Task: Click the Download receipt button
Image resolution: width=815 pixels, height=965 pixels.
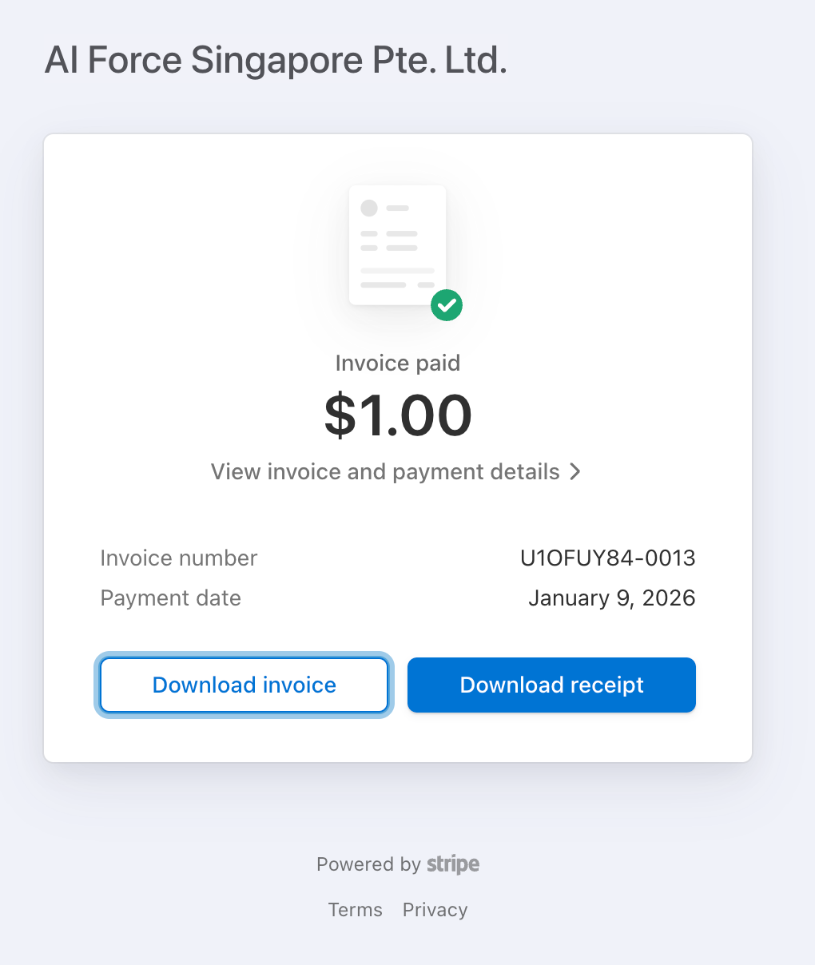Action: (551, 685)
